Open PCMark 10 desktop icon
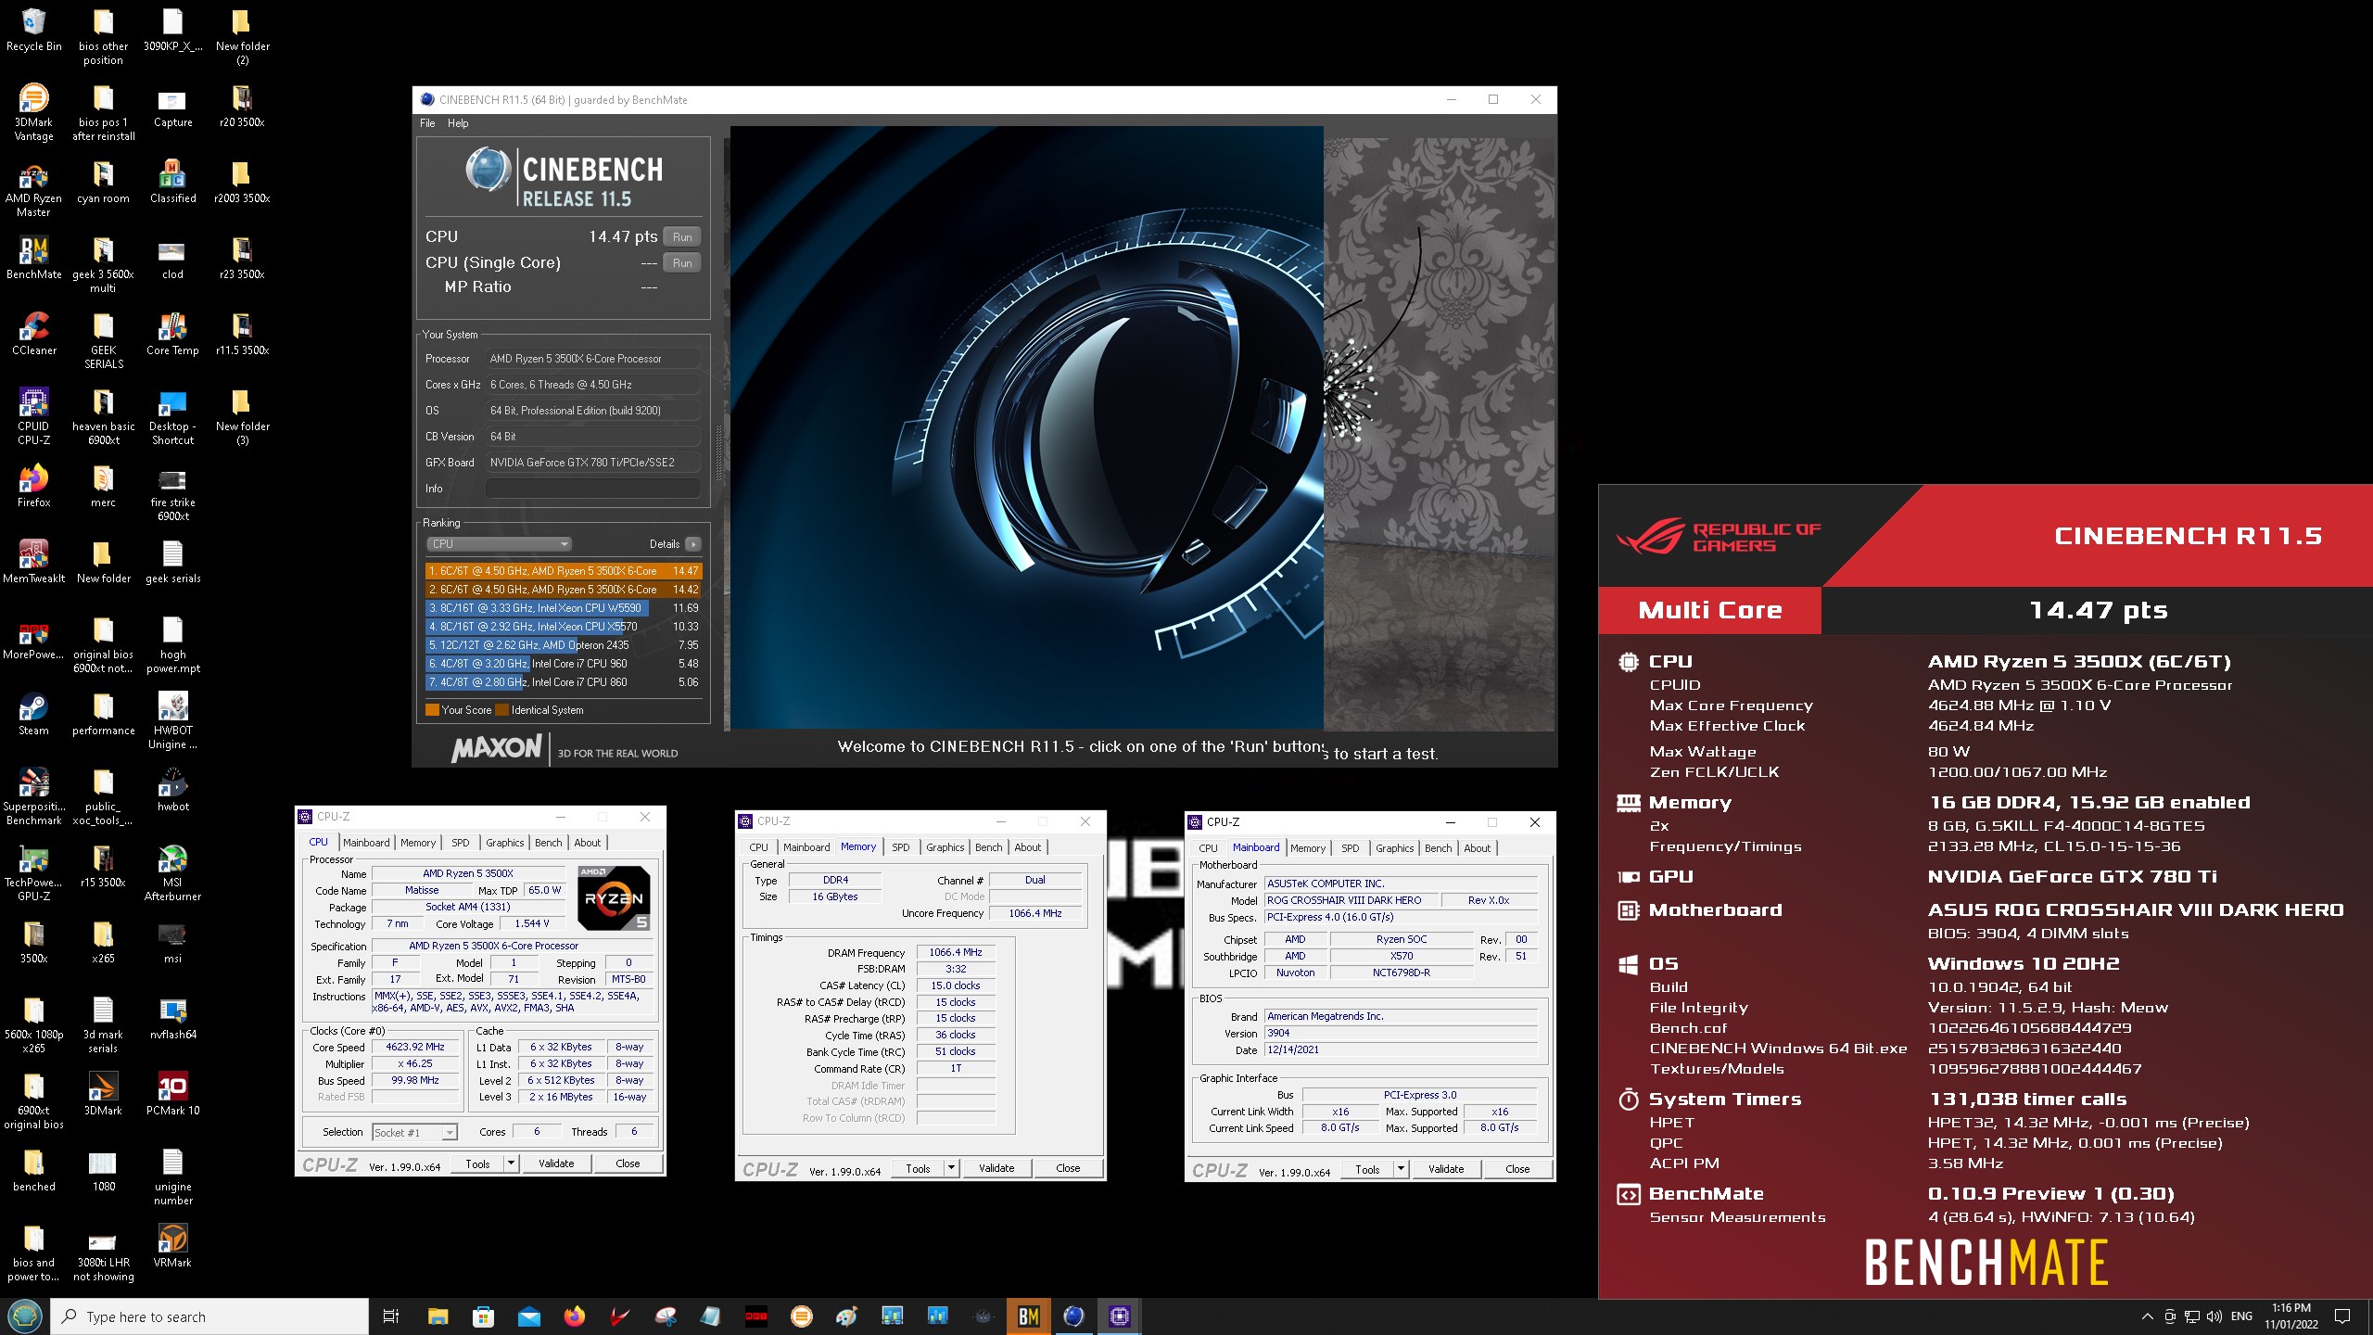 172,1094
